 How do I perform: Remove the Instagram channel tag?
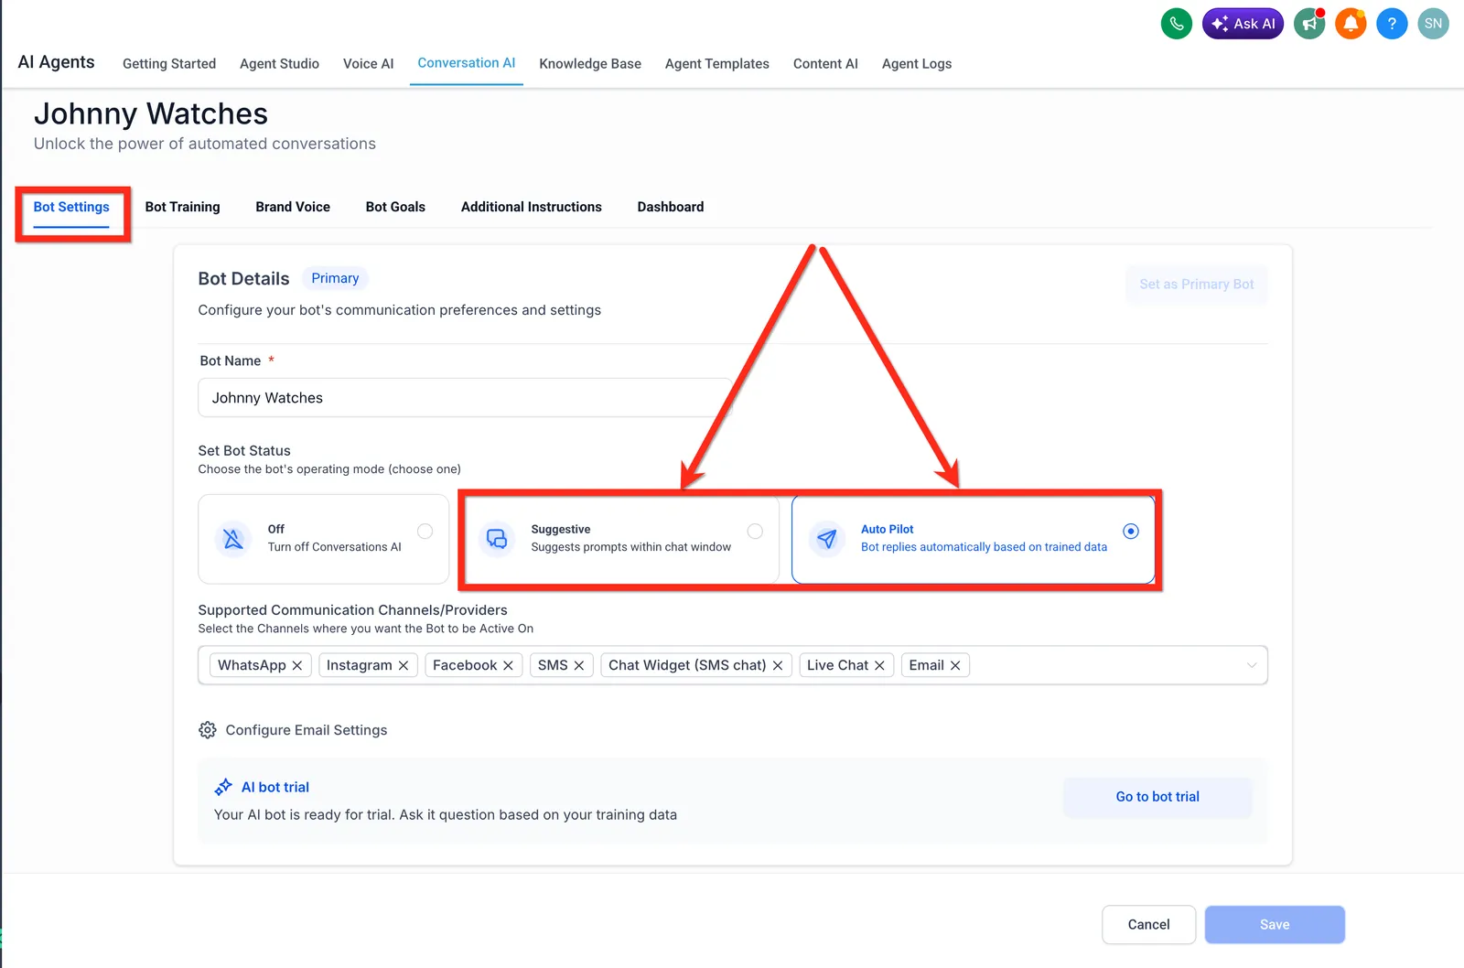(x=403, y=665)
